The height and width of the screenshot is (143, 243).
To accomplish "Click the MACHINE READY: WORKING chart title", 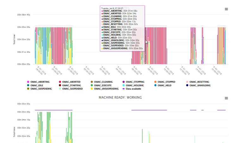I will coord(120,98).
